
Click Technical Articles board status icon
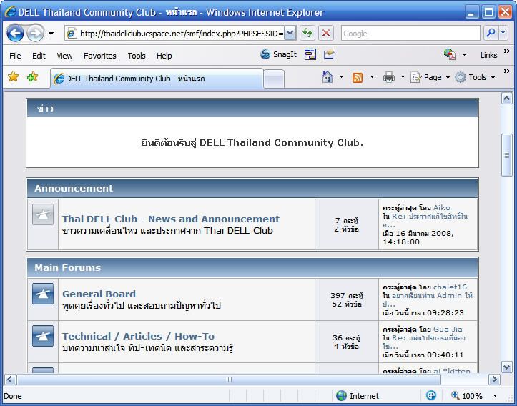coord(43,336)
